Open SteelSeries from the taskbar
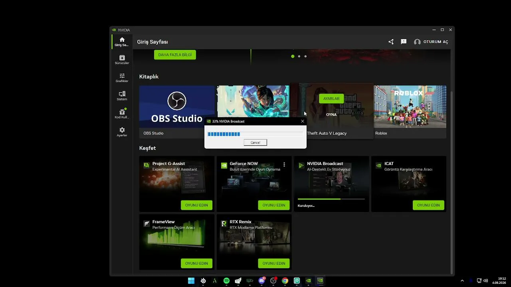 203,281
